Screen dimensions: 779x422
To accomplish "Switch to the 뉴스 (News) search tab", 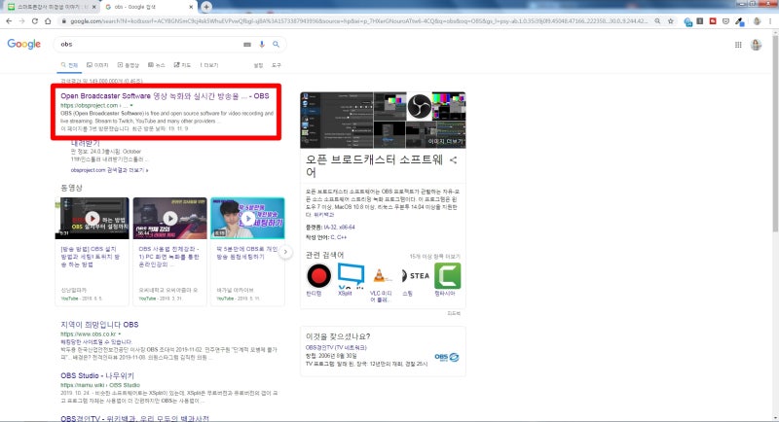I will (157, 65).
